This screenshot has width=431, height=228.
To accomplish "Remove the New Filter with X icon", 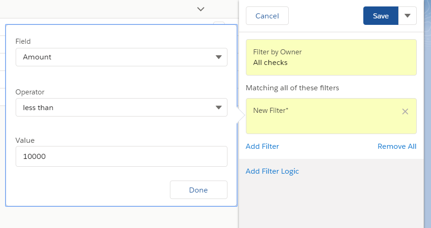I will tap(405, 111).
